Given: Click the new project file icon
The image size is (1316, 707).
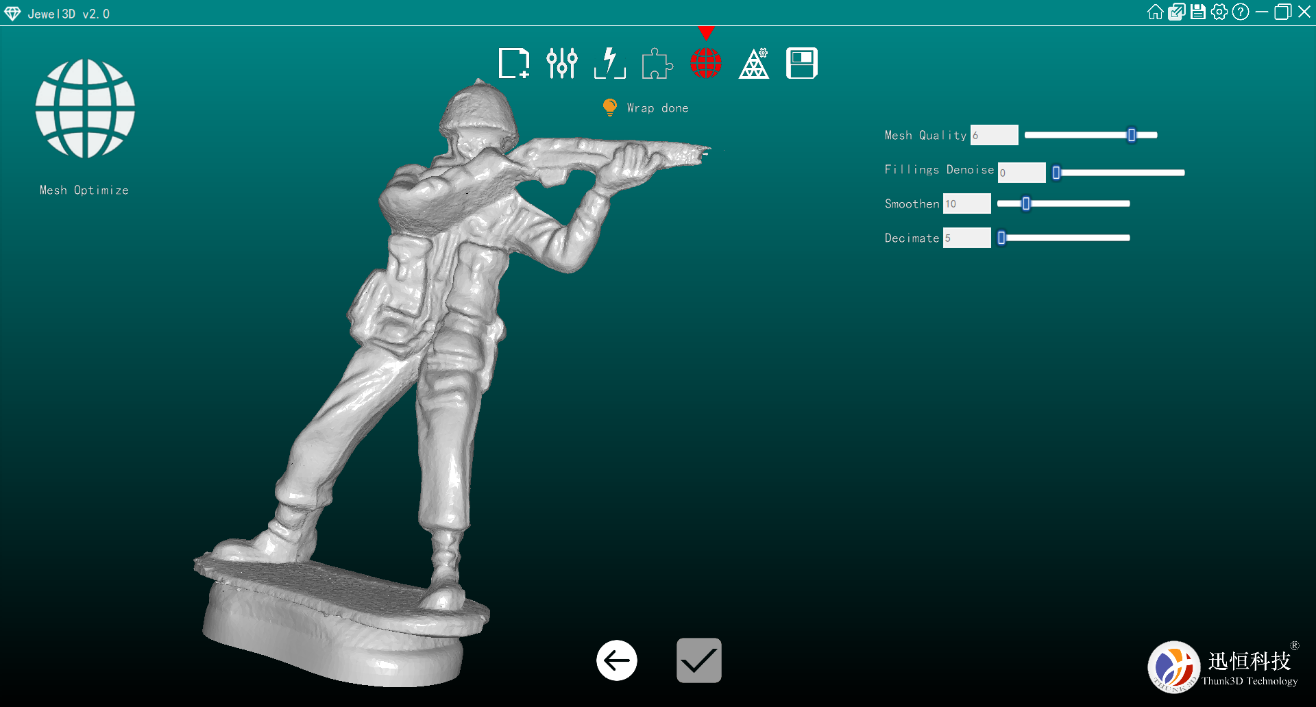Looking at the screenshot, I should [513, 64].
